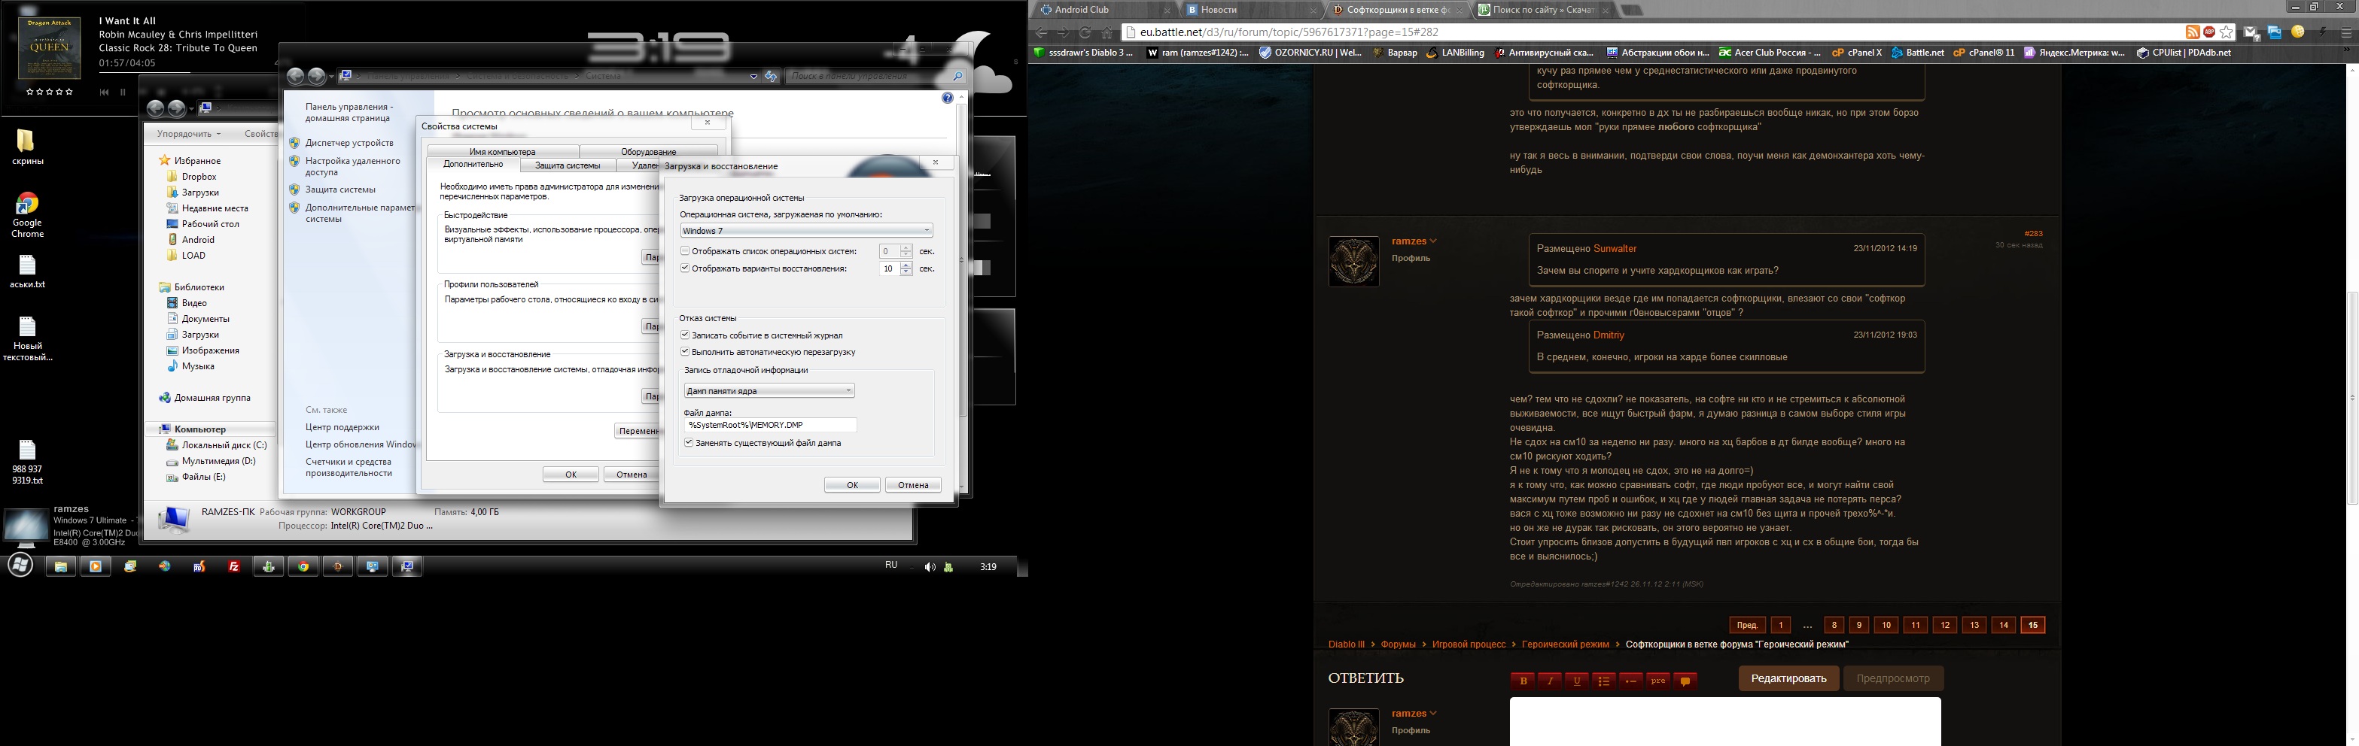The image size is (2359, 746).
Task: Click the 'Редактировать' button
Action: pyautogui.click(x=1788, y=678)
